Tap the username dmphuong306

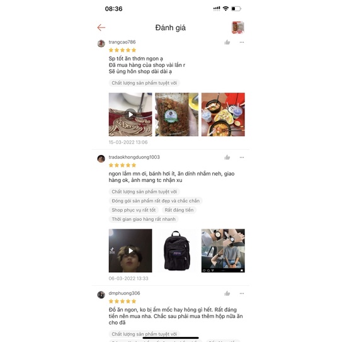point(124,293)
